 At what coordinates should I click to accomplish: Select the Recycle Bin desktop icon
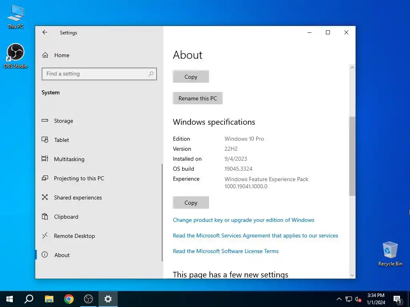(390, 254)
